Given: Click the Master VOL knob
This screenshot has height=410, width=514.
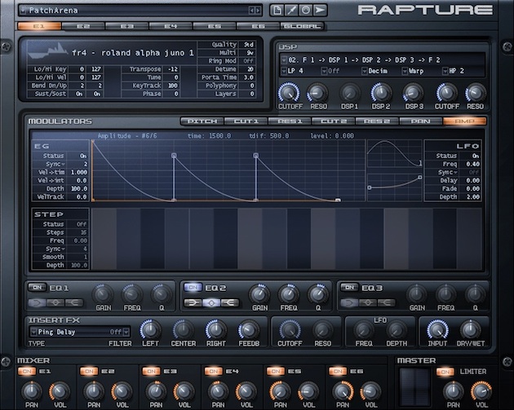Looking at the screenshot, I should click(481, 391).
